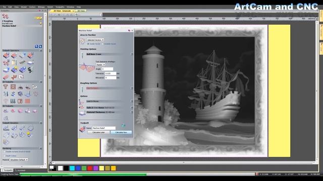Click the yellow sheet toolpath operation icon

pyautogui.click(x=14, y=62)
